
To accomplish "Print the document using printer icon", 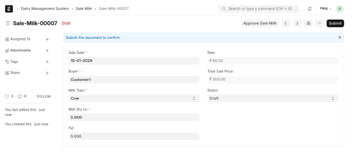I will click(309, 23).
